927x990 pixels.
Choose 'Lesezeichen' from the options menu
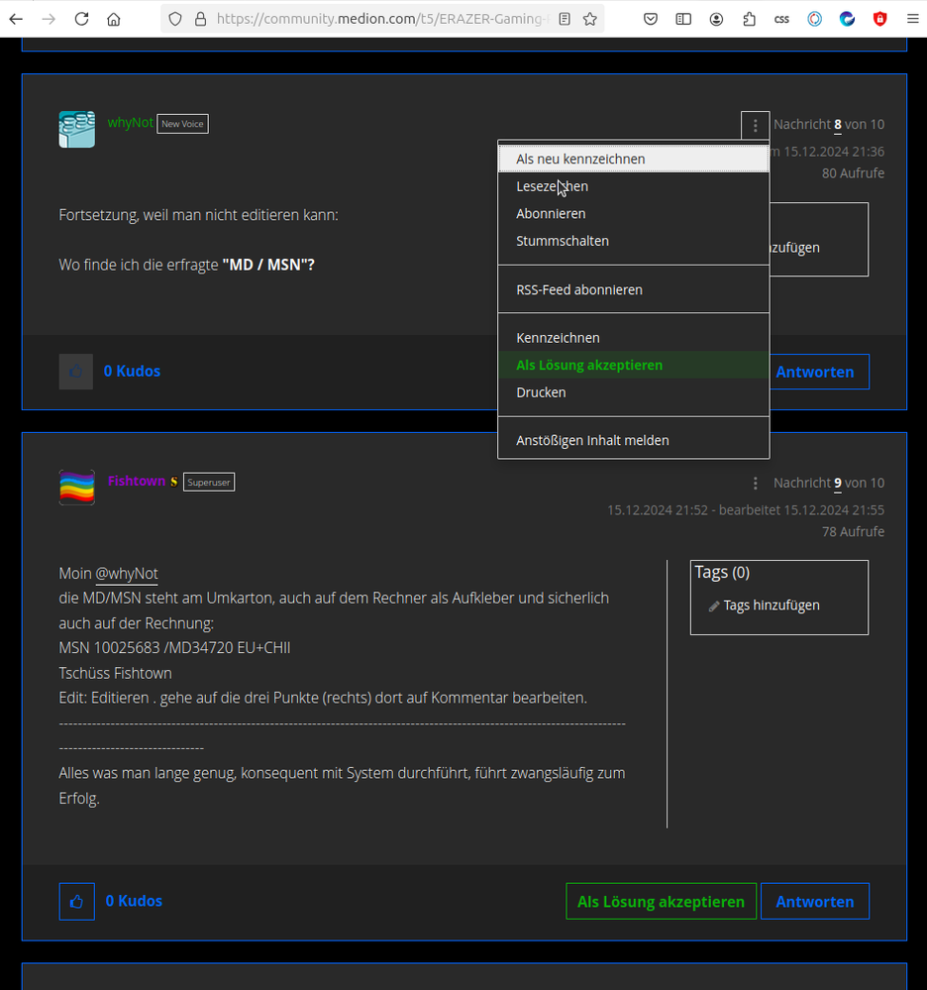[x=552, y=186]
